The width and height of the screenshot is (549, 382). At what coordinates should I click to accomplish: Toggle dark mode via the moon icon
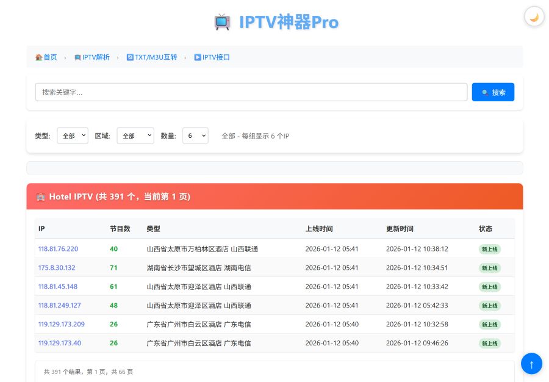[x=534, y=16]
